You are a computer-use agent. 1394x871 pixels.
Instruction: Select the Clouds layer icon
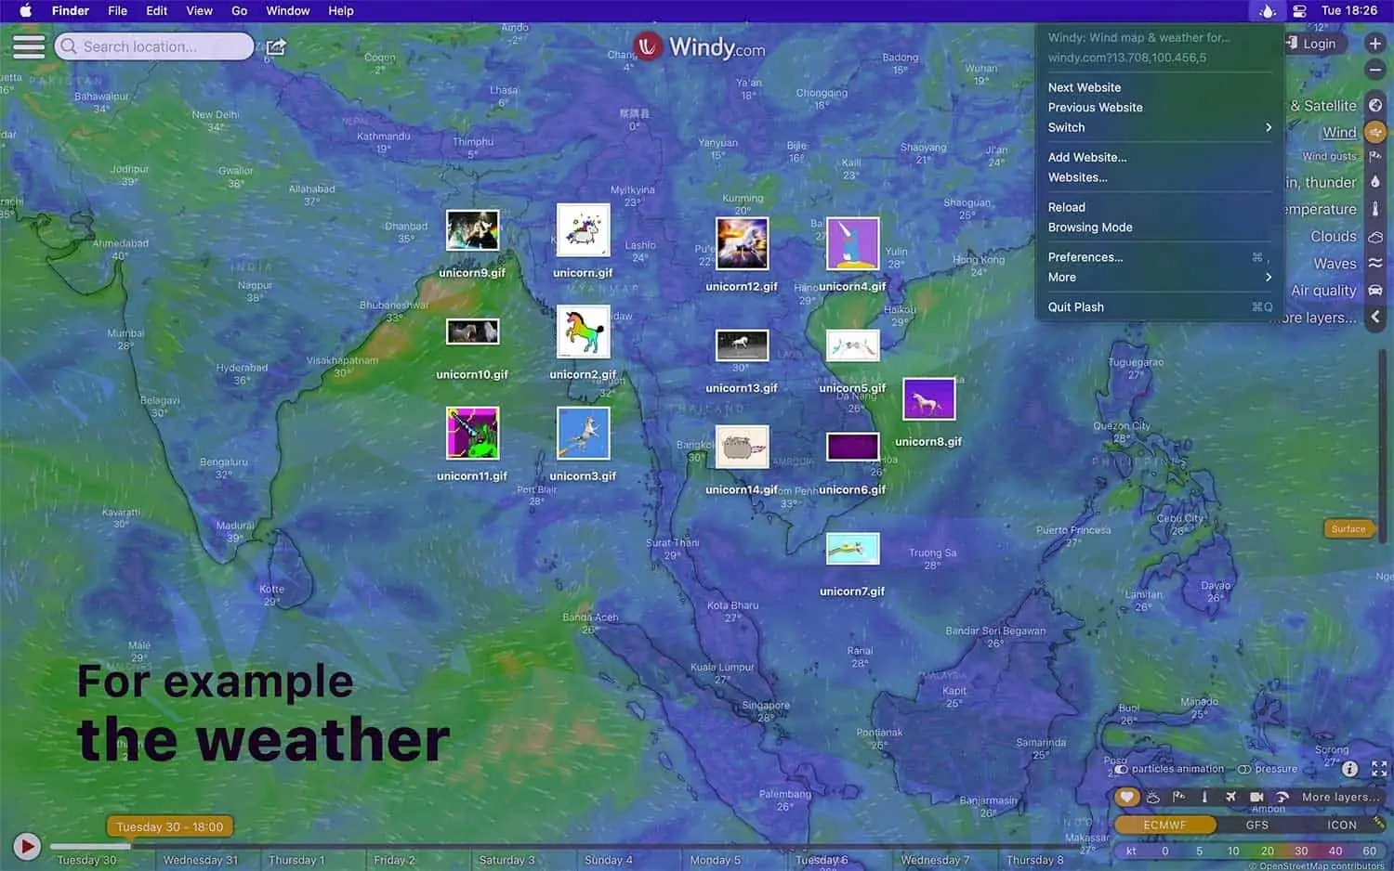point(1375,237)
